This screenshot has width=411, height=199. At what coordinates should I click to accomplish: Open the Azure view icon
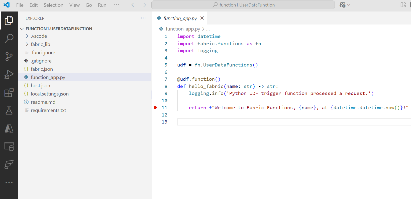pyautogui.click(x=9, y=128)
